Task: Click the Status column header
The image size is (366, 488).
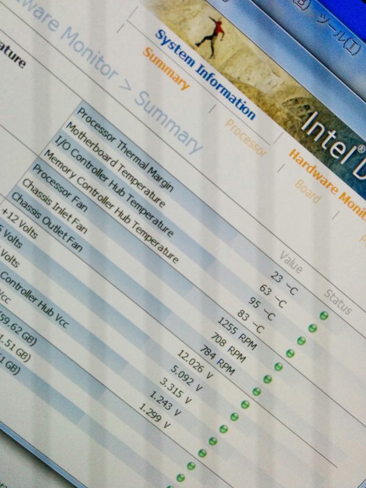Action: point(337,302)
